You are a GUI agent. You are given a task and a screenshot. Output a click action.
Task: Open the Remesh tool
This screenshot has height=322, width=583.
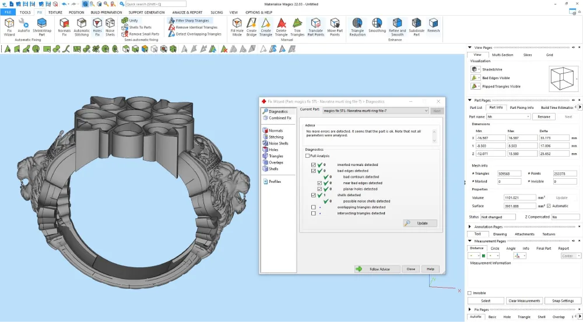(434, 25)
